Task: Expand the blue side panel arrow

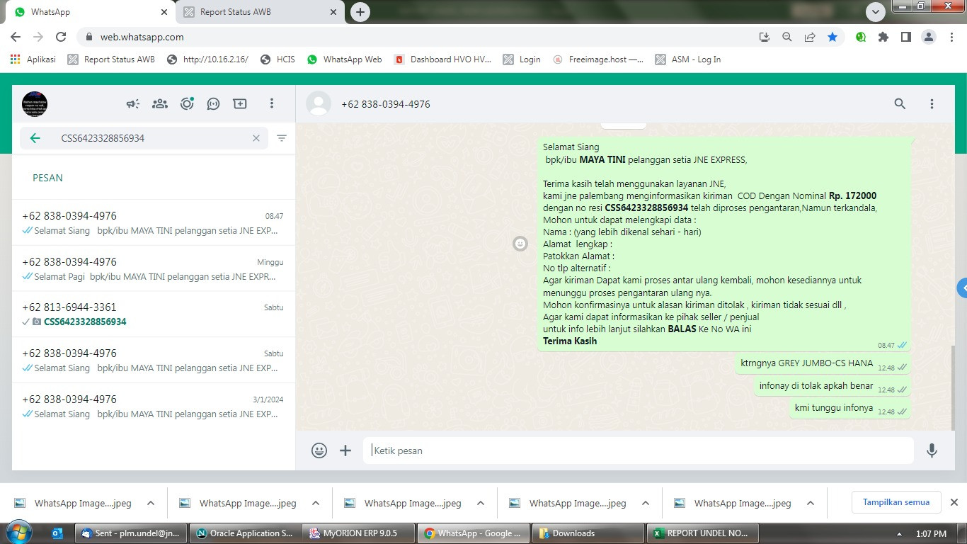Action: point(962,288)
